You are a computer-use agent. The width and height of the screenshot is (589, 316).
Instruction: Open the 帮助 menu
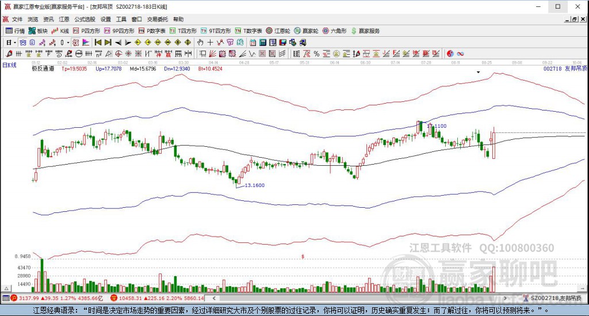pyautogui.click(x=178, y=19)
